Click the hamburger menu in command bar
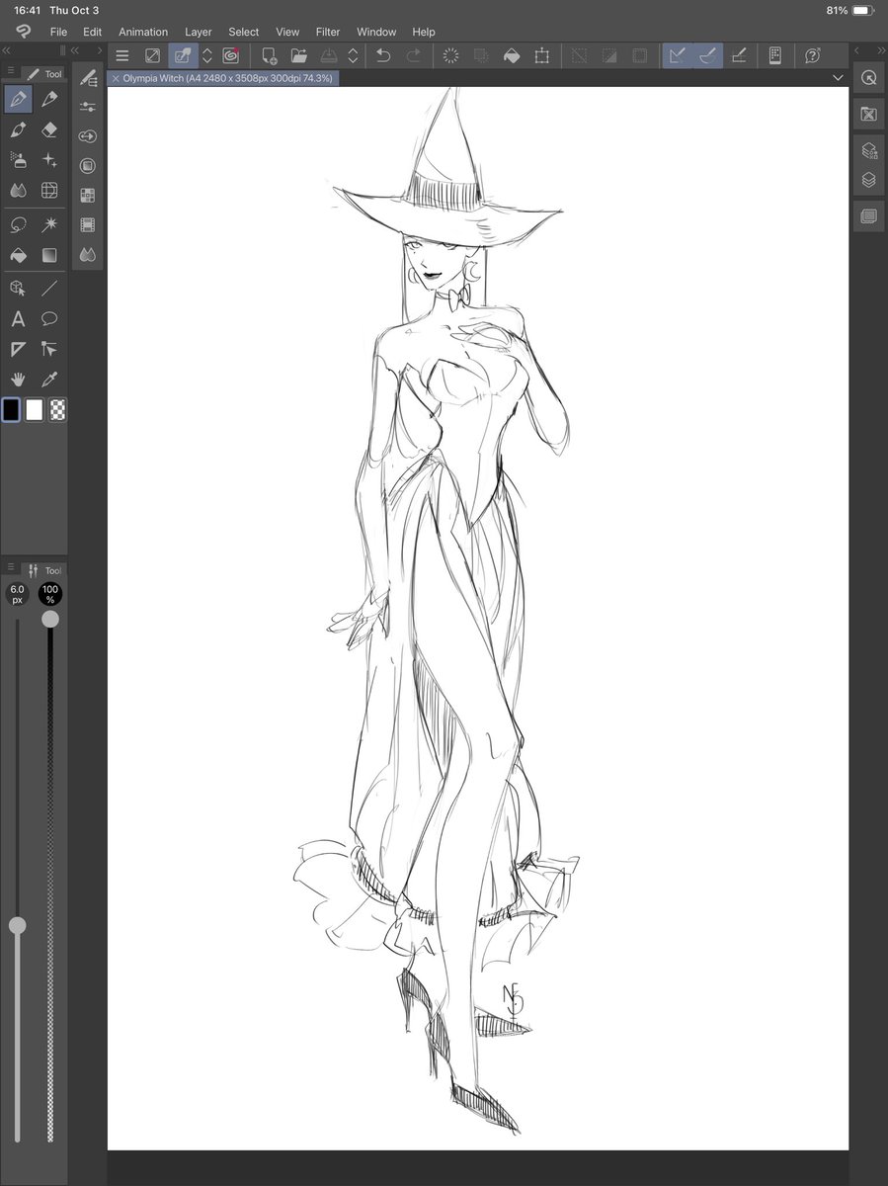Viewport: 888px width, 1186px height. point(122,55)
